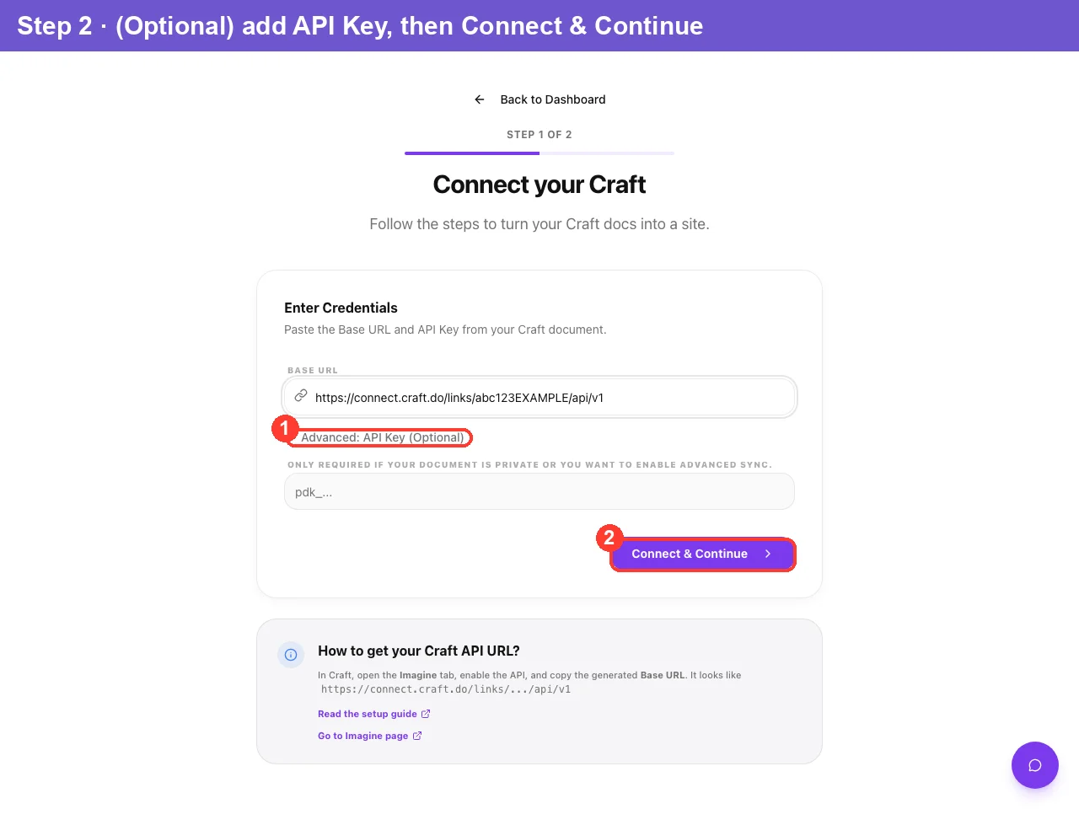The height and width of the screenshot is (825, 1079).
Task: Open Read the setup guide link
Action: pyautogui.click(x=368, y=714)
